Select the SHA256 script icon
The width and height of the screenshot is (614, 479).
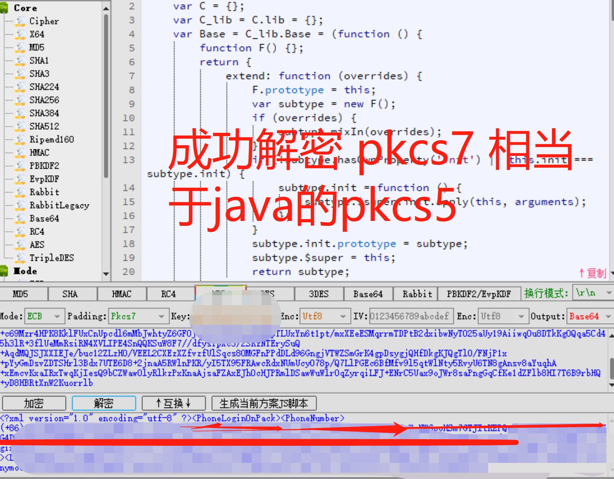20,100
